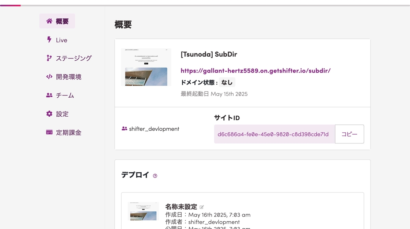Image resolution: width=410 pixels, height=229 pixels.
Task: Click the branch icon for ステージング
Action: [49, 58]
